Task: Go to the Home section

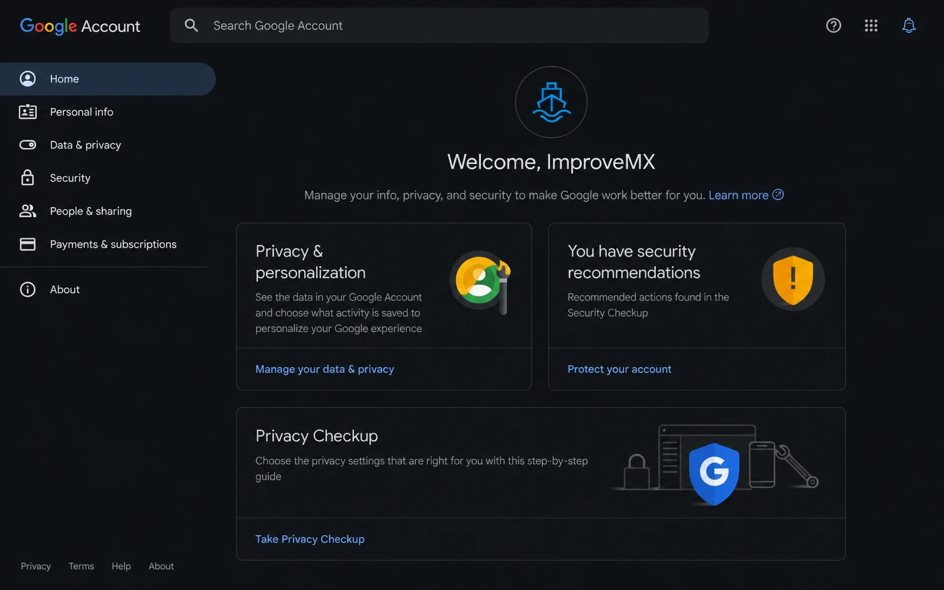Action: (x=108, y=79)
